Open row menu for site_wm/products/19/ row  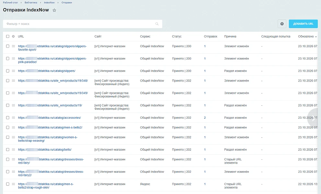[13, 105]
